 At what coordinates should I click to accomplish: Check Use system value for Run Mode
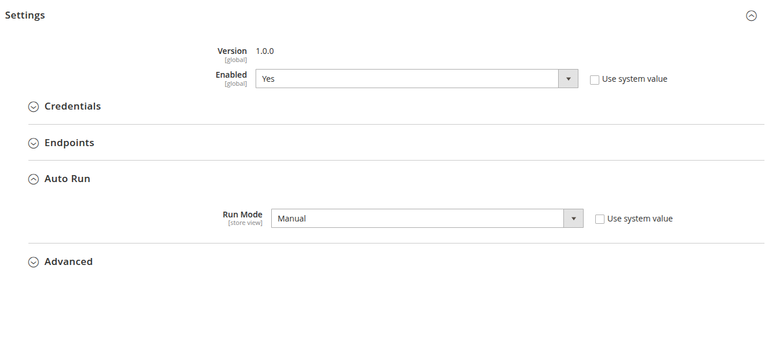coord(600,219)
